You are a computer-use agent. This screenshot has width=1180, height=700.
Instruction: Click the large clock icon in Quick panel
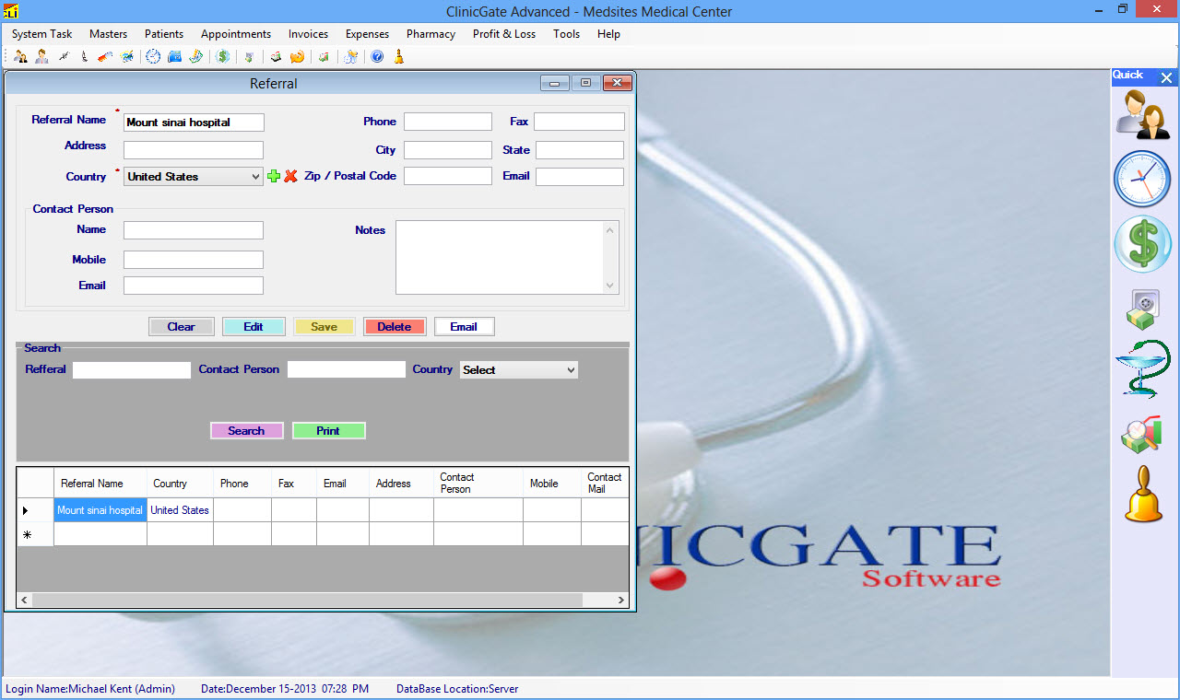1142,179
